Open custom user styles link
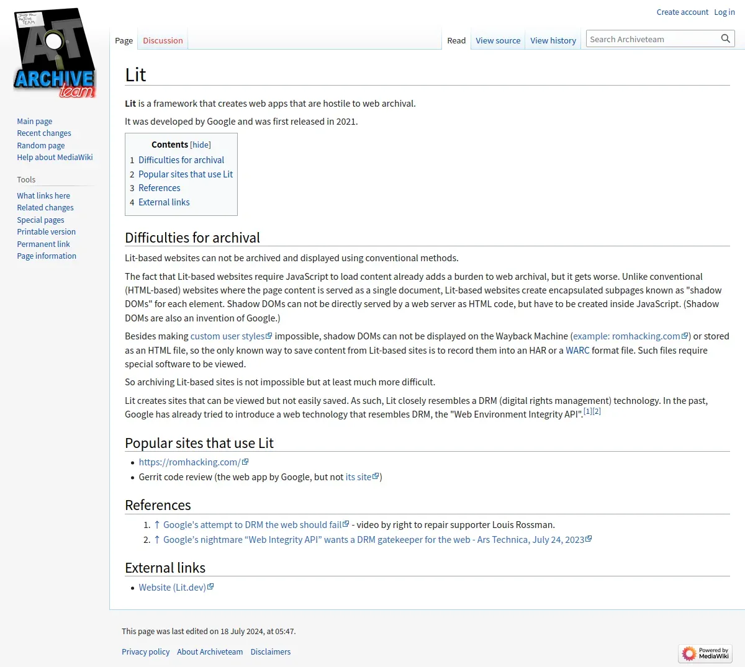 (x=231, y=336)
